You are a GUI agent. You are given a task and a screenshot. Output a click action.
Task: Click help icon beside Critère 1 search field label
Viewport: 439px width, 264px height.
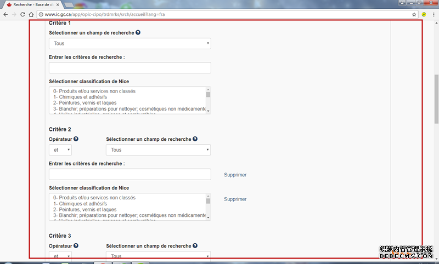[x=138, y=33]
